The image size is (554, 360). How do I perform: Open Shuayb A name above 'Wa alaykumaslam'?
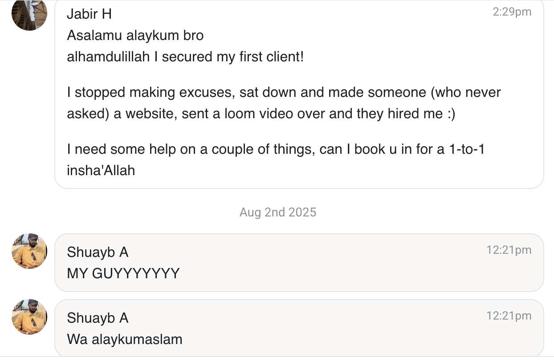(x=98, y=318)
